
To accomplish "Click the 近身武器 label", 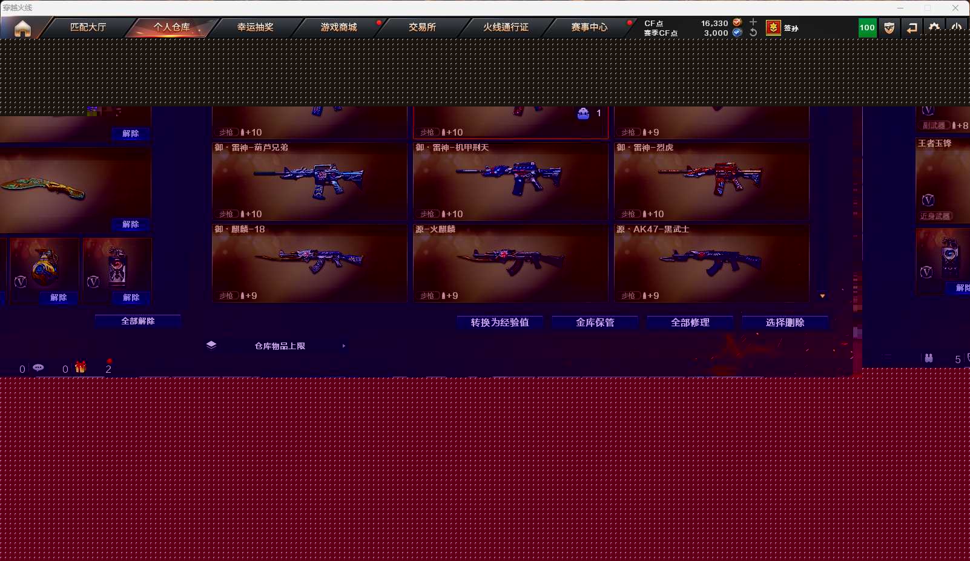I will 935,216.
